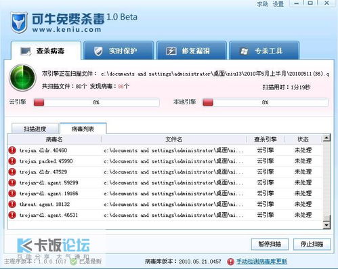Screen dimensions: 338x269
Task: Select the trojan.packed.45990 virus name
Action: coord(46,161)
